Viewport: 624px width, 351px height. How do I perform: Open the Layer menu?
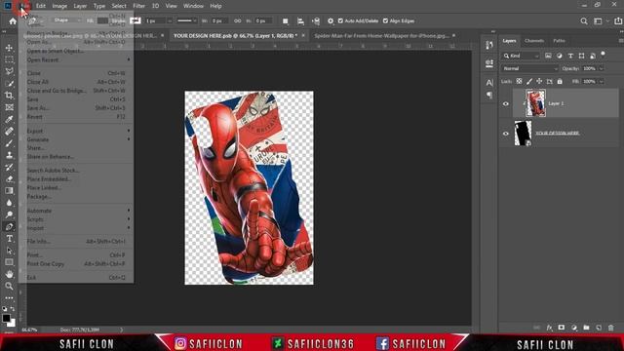(x=80, y=6)
